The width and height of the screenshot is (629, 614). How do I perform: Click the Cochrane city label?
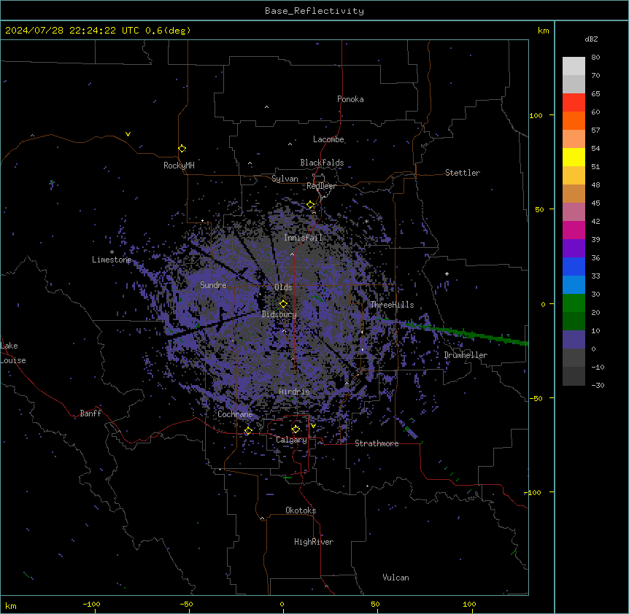click(235, 414)
